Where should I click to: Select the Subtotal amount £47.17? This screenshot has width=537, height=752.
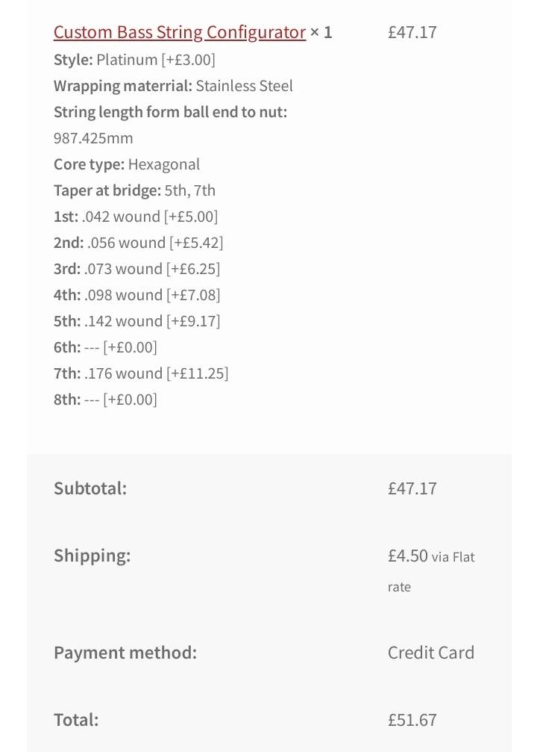(412, 488)
